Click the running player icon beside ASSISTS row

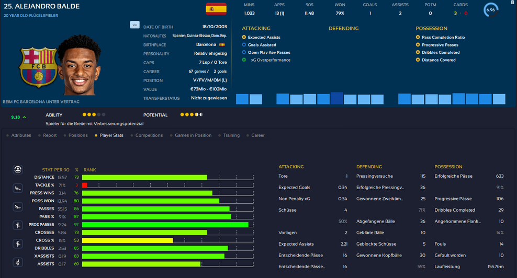pos(18,262)
